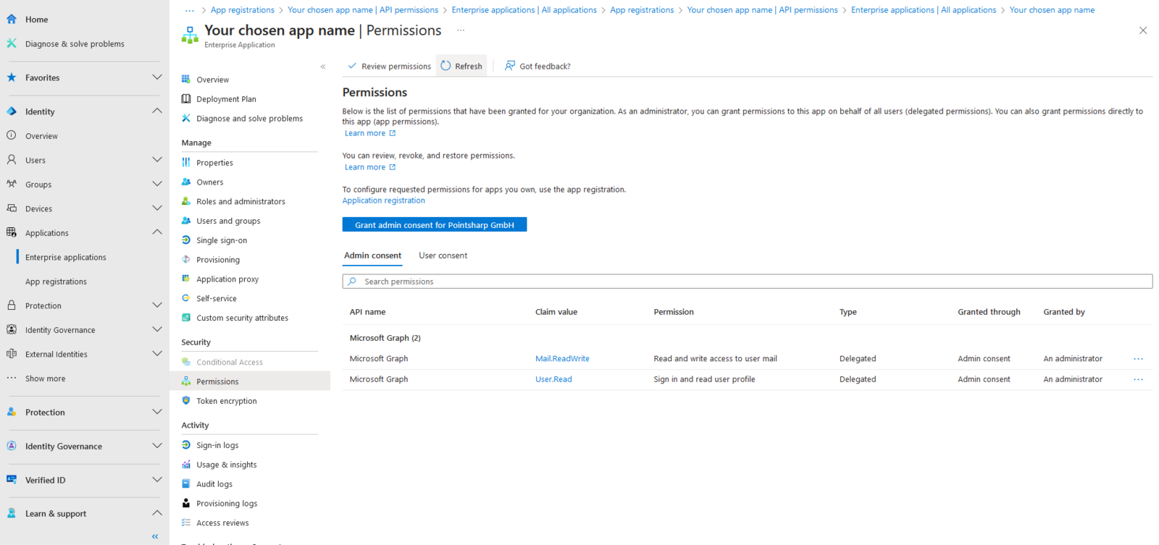Click the breadcrumb ellipsis at the top
The image size is (1159, 545).
(189, 10)
